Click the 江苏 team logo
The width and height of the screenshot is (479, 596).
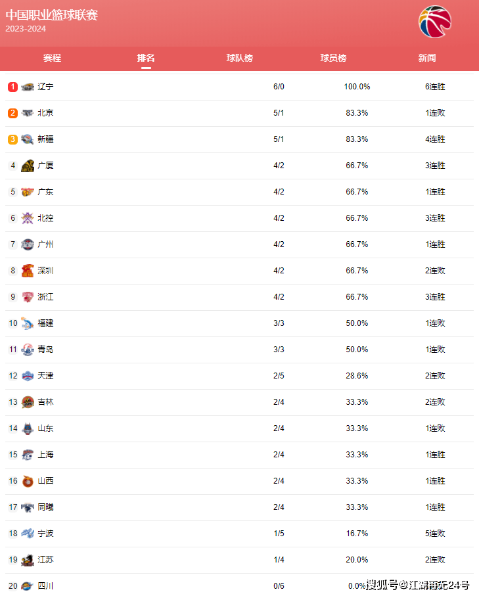(28, 559)
